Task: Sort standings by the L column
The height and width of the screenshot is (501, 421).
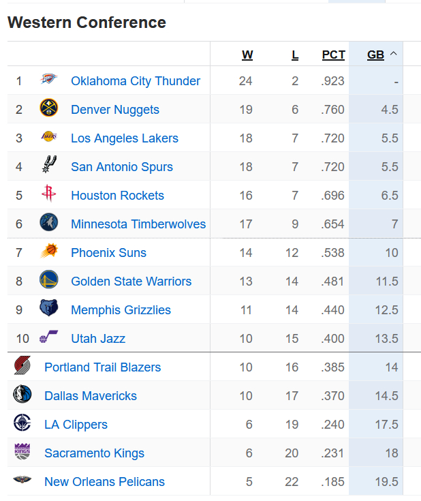Action: pyautogui.click(x=295, y=55)
